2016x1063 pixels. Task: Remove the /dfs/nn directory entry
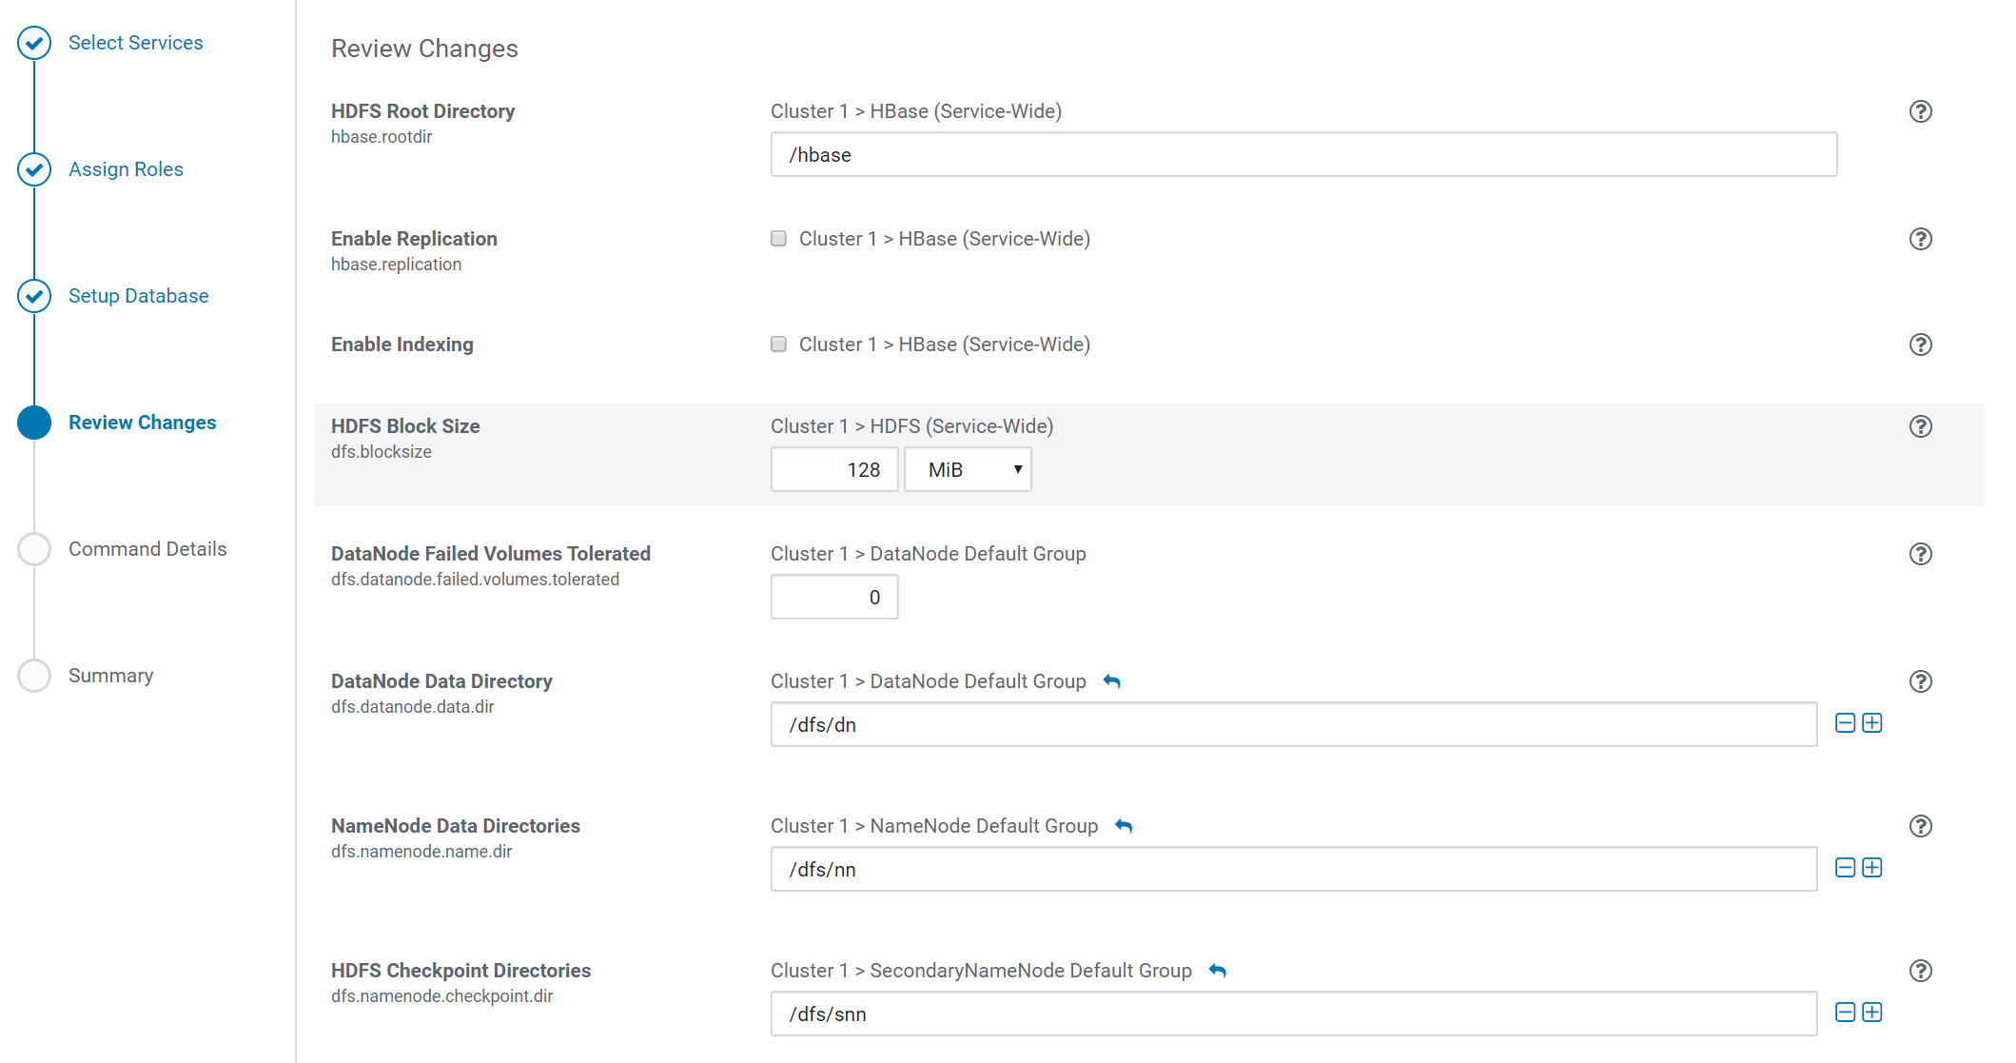point(1845,868)
